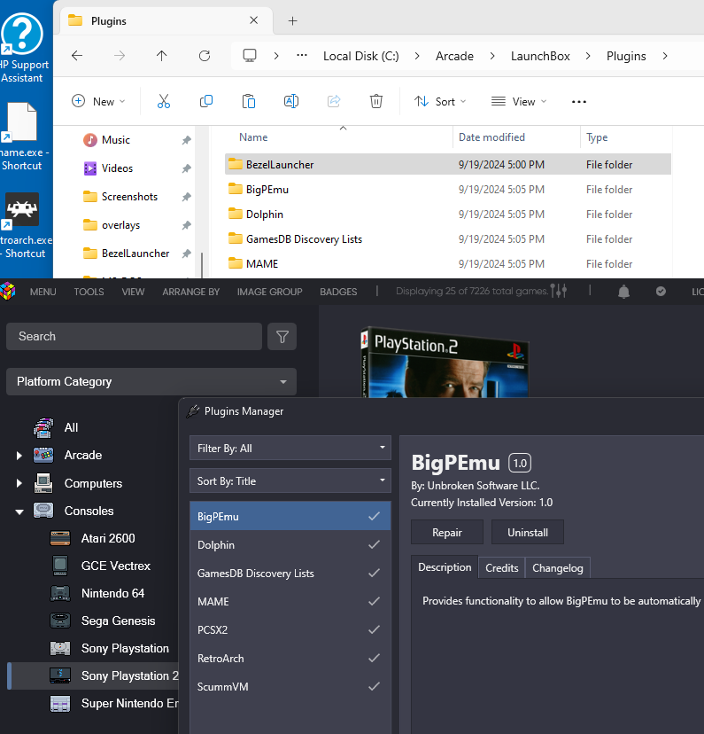This screenshot has width=704, height=734.
Task: Click the Copy icon in Explorer toolbar
Action: pos(206,101)
